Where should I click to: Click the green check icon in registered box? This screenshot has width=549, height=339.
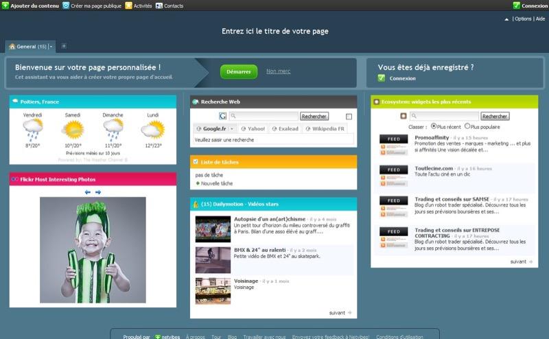pyautogui.click(x=382, y=78)
